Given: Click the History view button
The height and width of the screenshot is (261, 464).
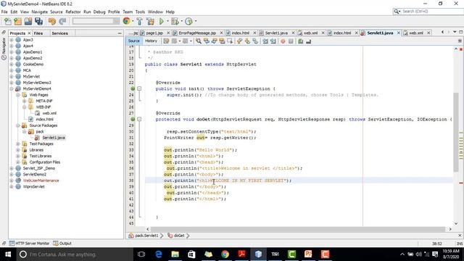Looking at the screenshot, I should [151, 41].
